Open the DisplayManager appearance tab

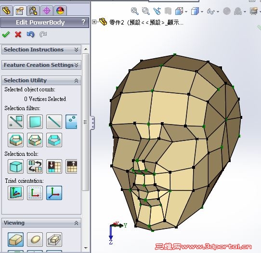60,11
